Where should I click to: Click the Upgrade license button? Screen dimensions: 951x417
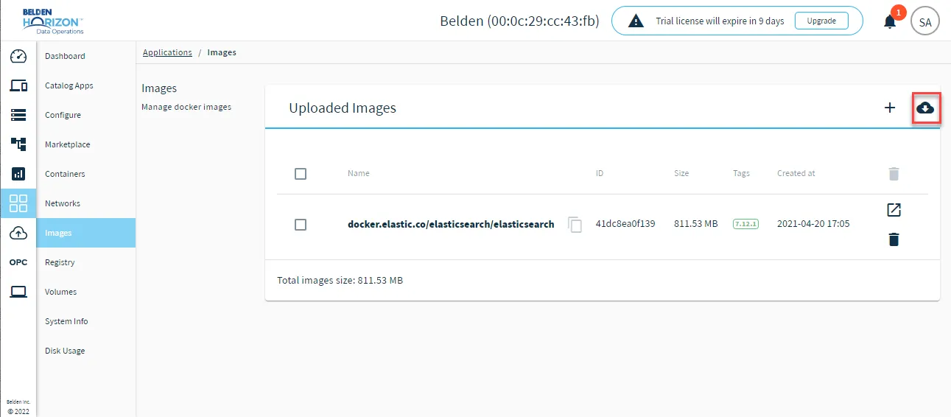(x=821, y=21)
